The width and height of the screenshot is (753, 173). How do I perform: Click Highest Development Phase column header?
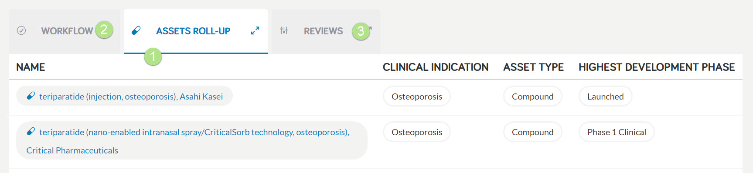(657, 67)
